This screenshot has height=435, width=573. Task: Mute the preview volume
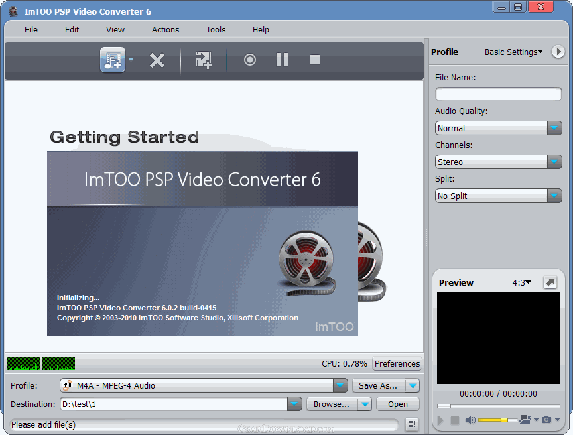click(x=470, y=420)
